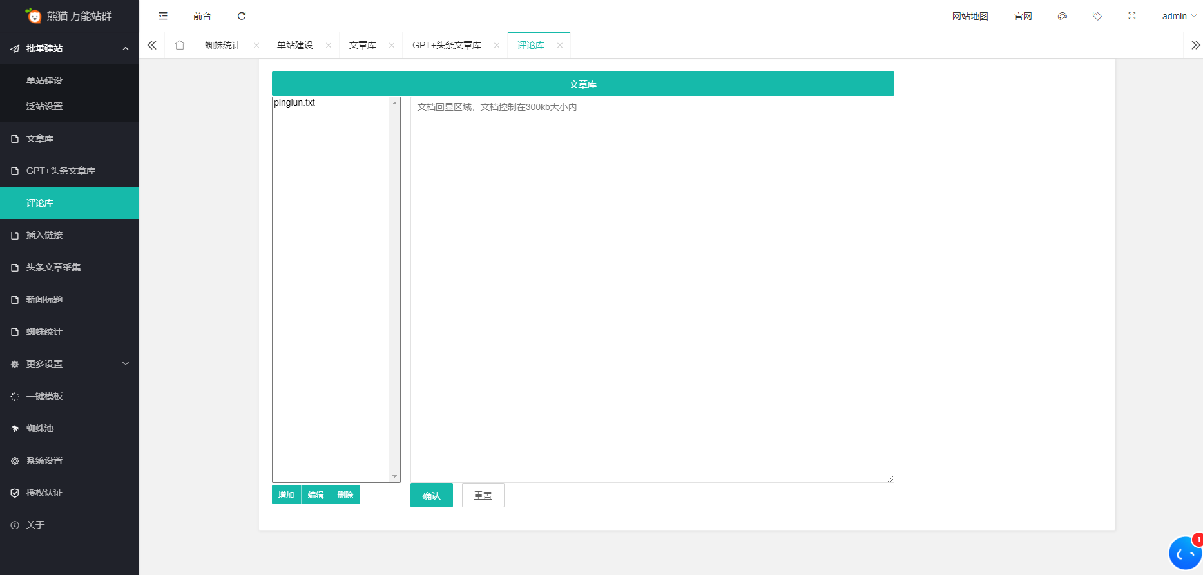Click the 编辑 button
The image size is (1203, 575).
tap(316, 495)
